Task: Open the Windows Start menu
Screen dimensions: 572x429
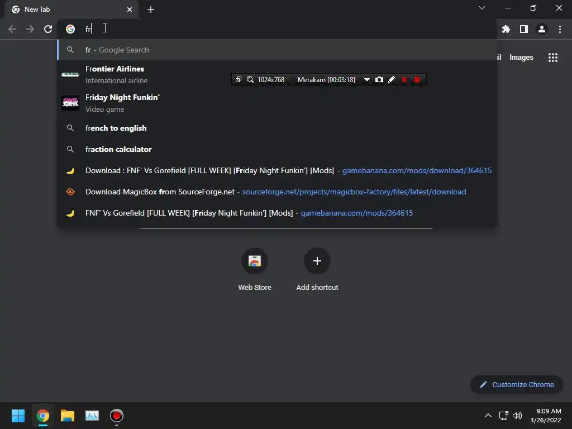Action: 18,416
